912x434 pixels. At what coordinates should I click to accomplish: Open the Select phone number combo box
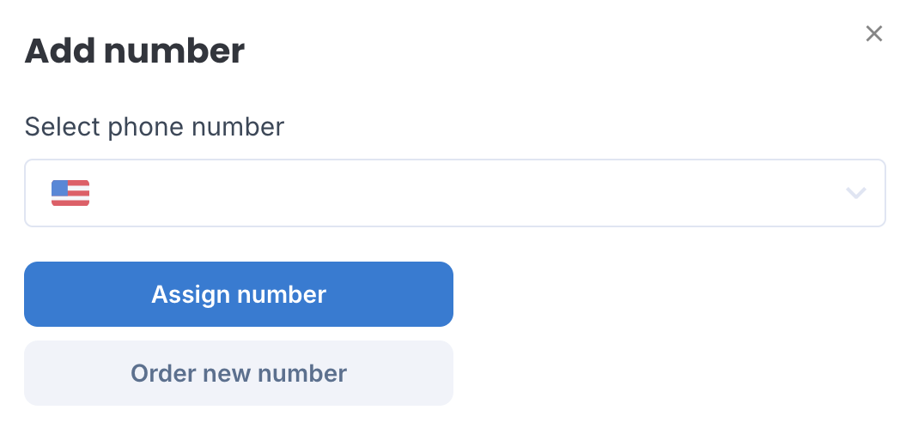coord(455,193)
